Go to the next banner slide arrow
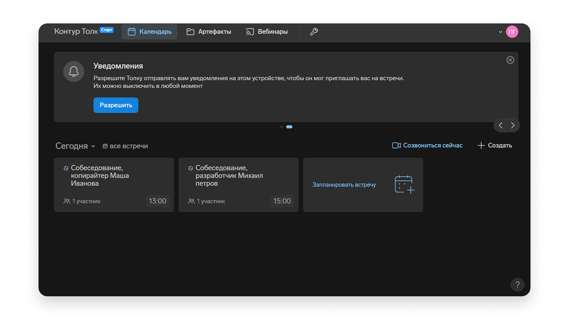This screenshot has height=320, width=569. click(x=513, y=125)
